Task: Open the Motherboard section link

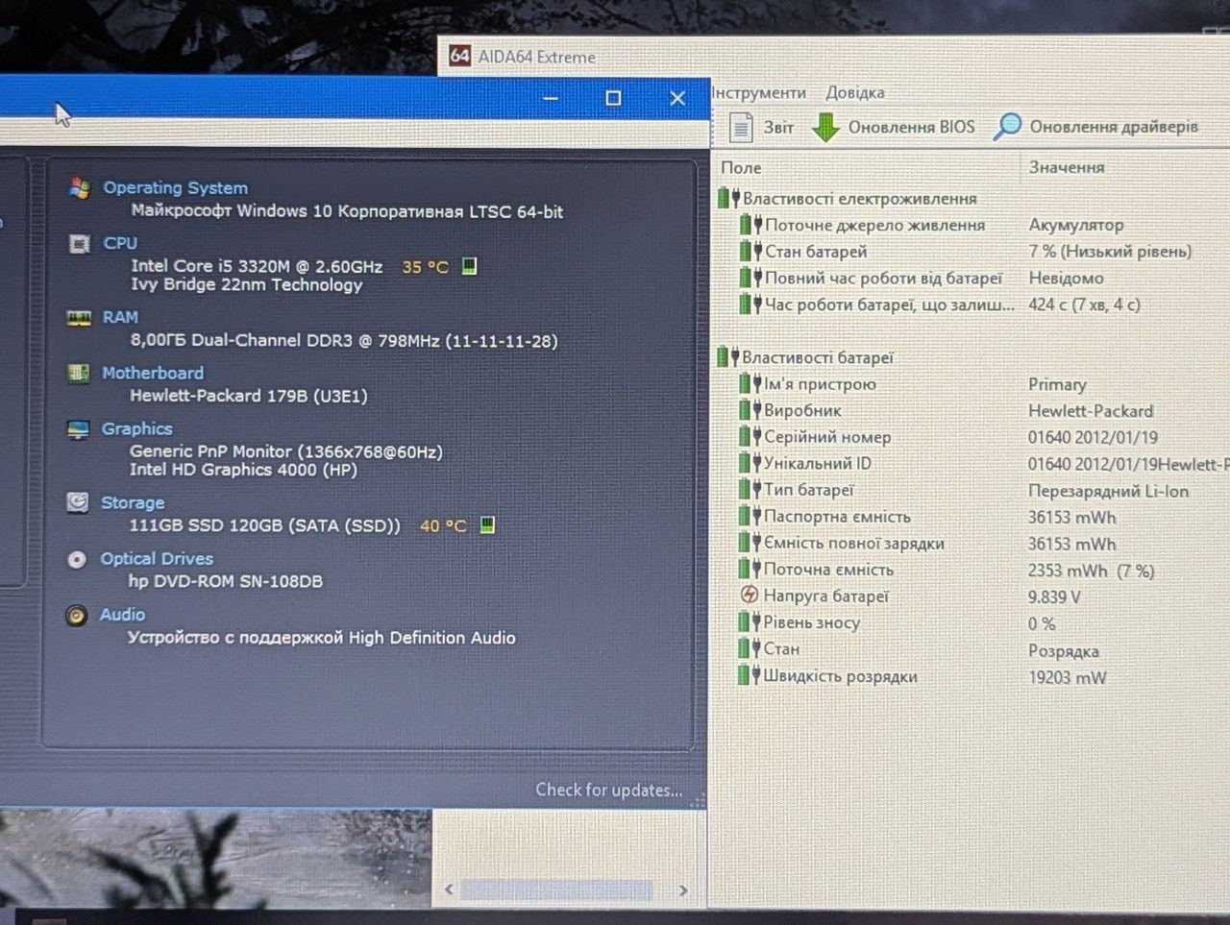Action: click(153, 373)
